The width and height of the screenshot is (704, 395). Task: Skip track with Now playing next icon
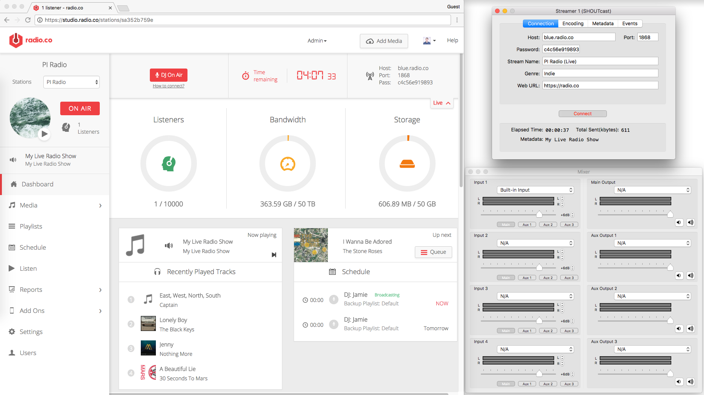(x=274, y=255)
